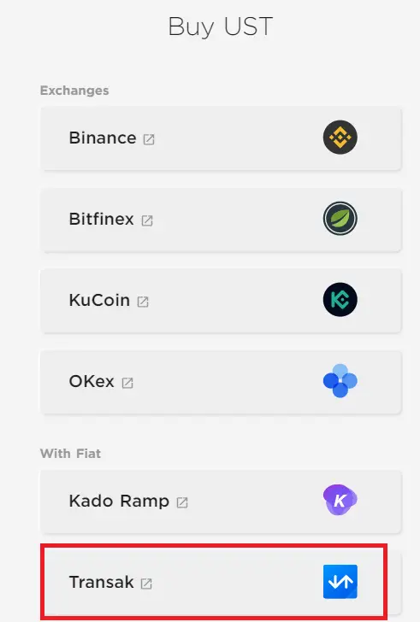The width and height of the screenshot is (420, 622).
Task: Select the Kado Ramp text label
Action: click(x=119, y=501)
